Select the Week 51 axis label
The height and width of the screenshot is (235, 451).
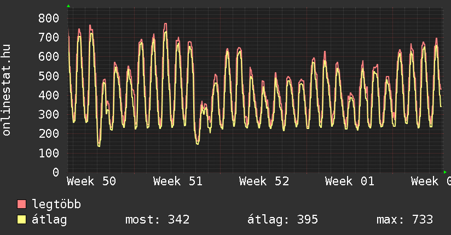(178, 181)
